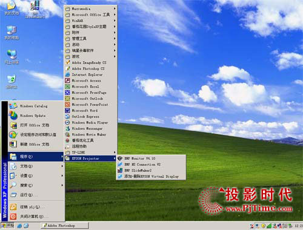This screenshot has width=303, height=230.
Task: Open the 文档(D) Documents submenu
Action: pos(36,166)
